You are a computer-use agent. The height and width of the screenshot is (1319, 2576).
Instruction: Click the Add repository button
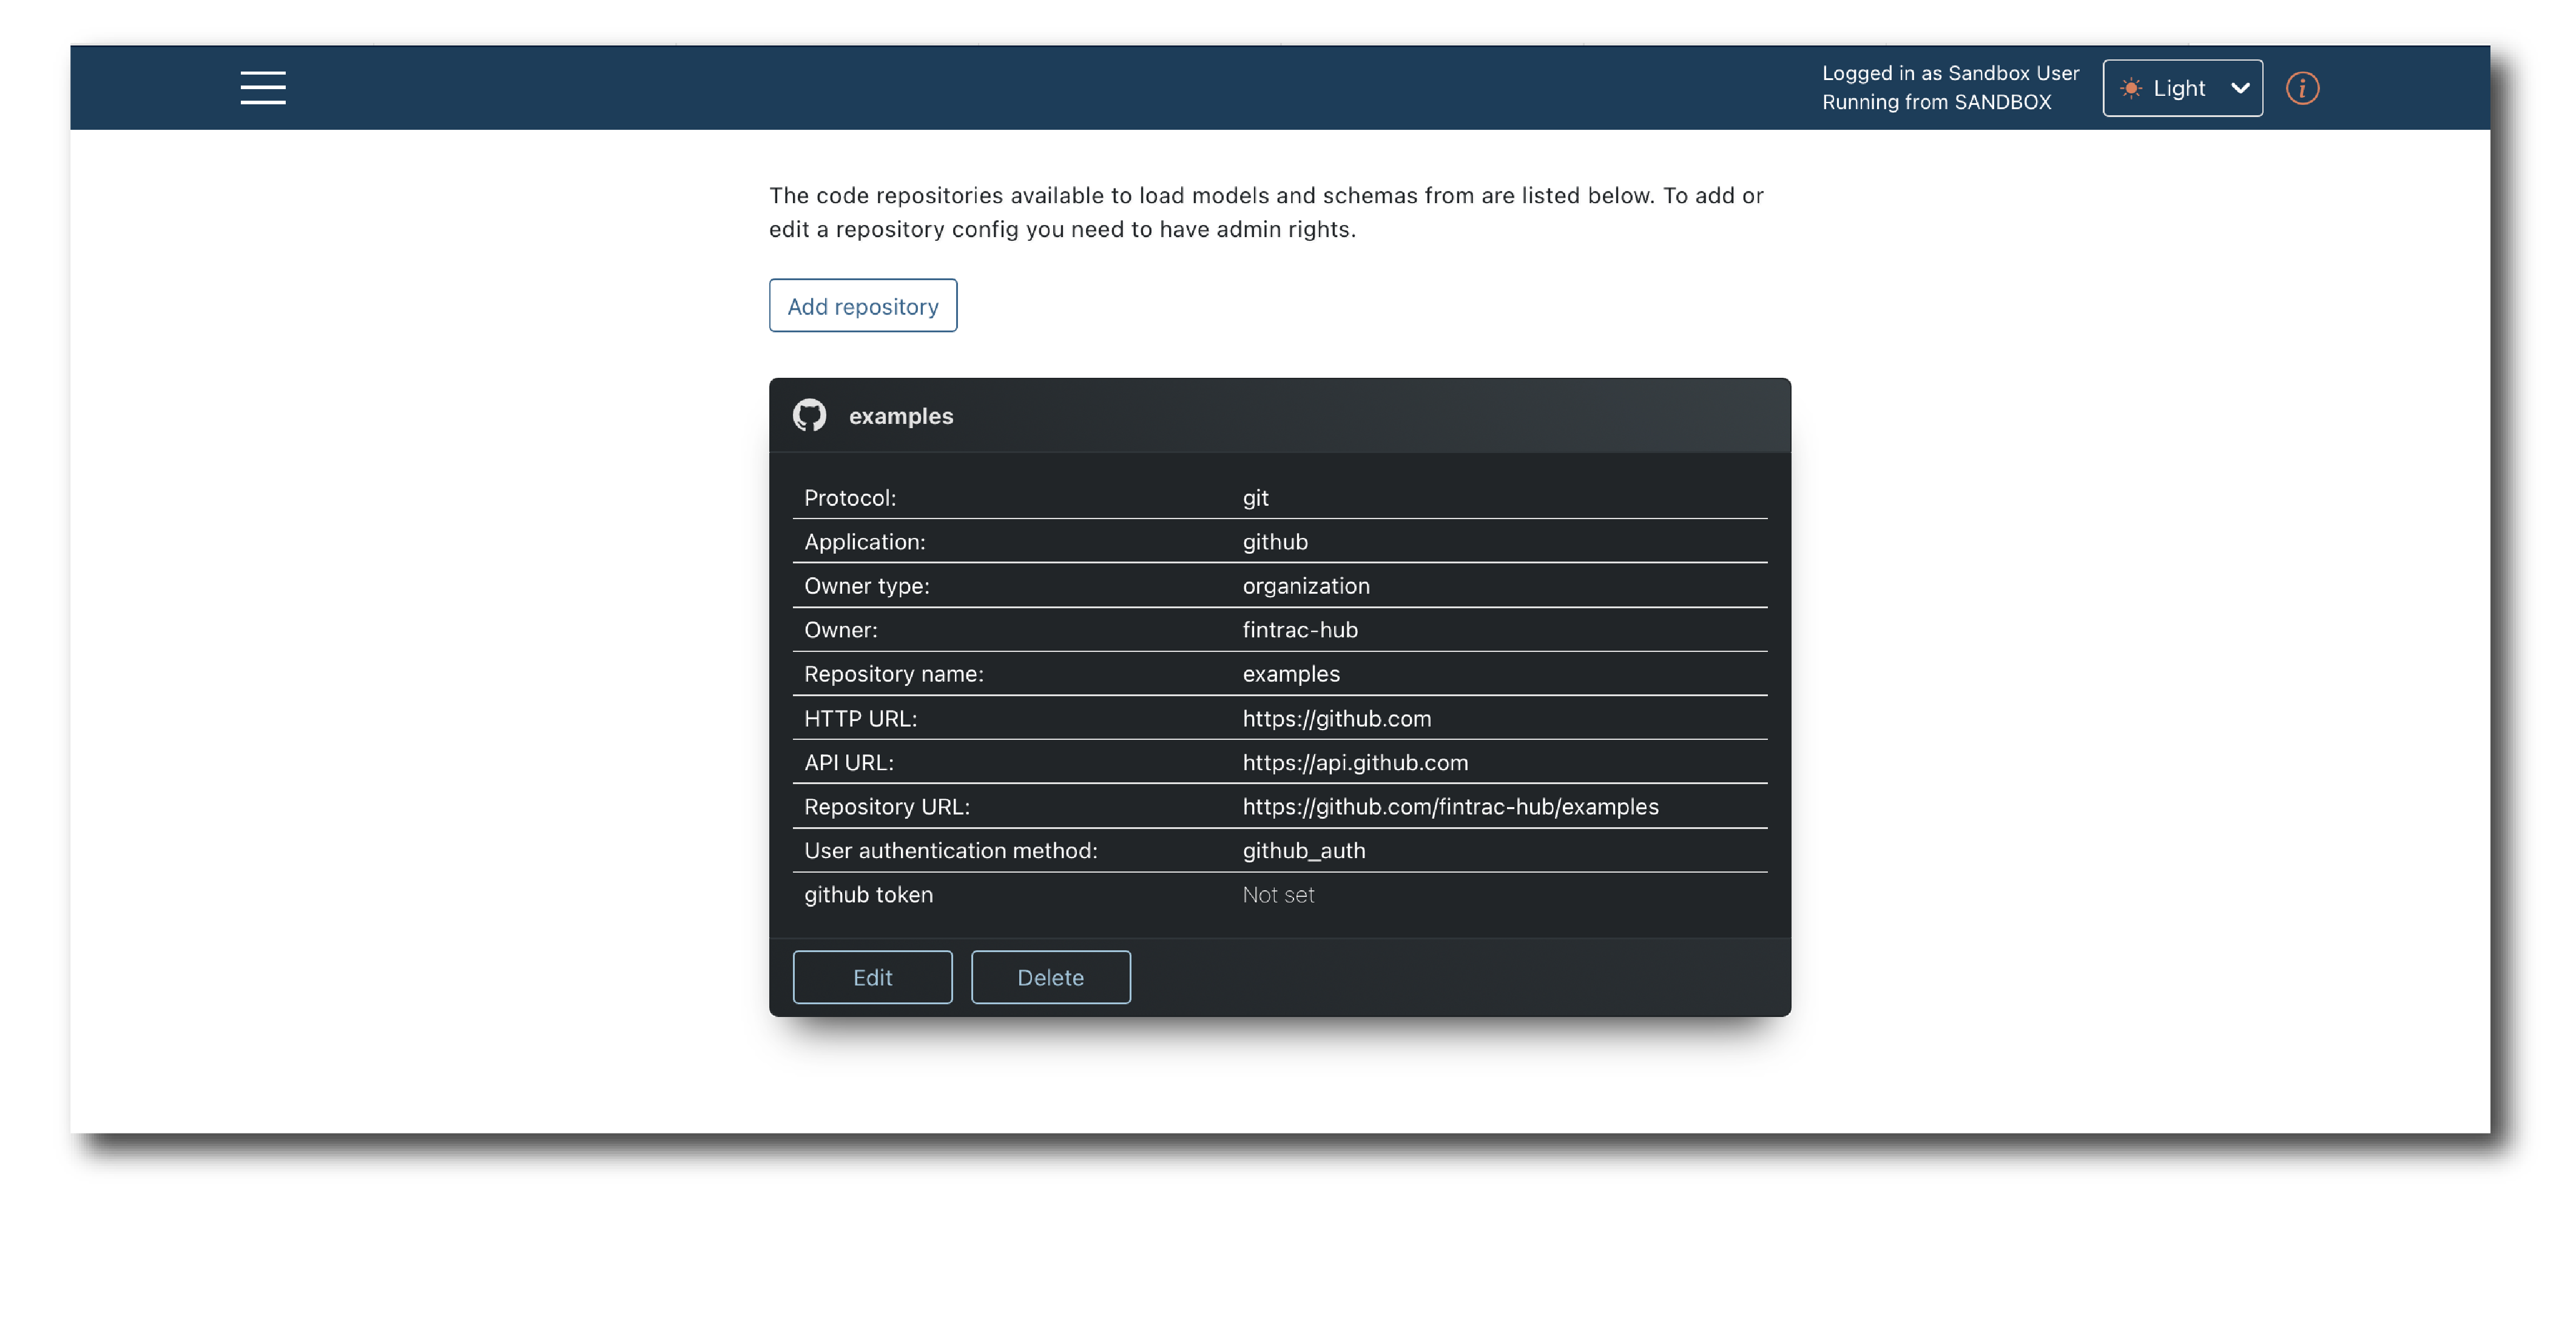click(862, 306)
